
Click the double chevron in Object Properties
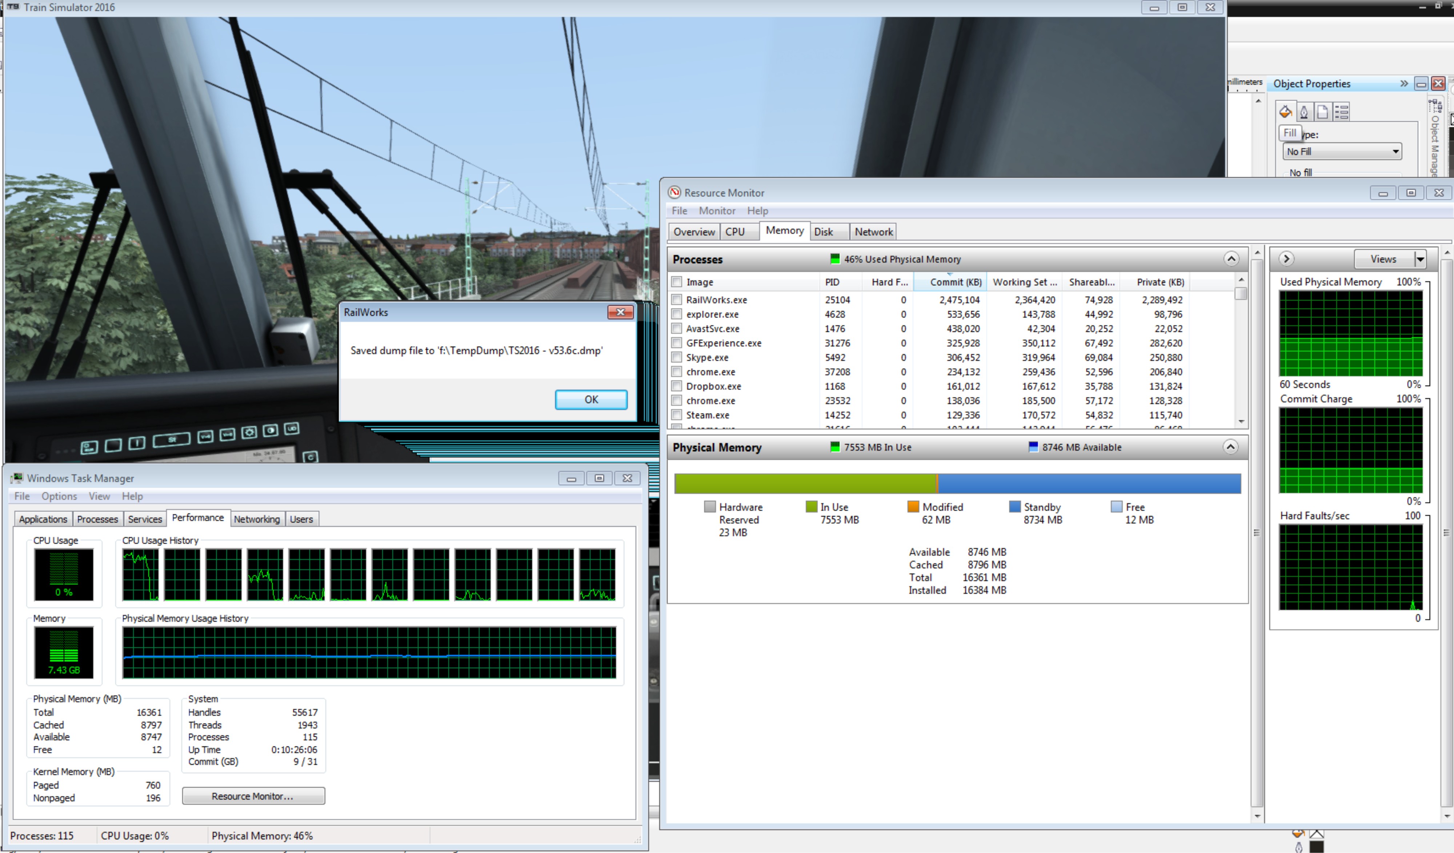click(1404, 84)
